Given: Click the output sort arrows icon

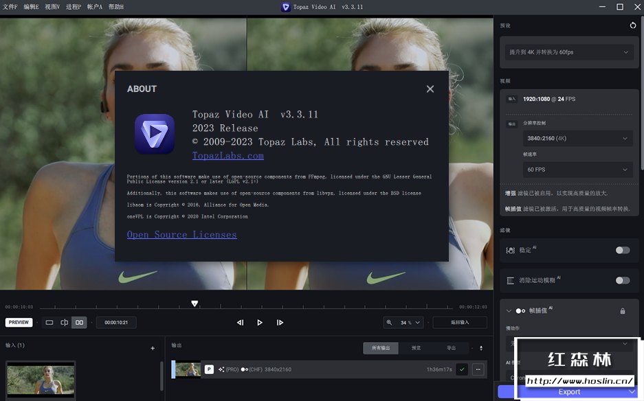Looking at the screenshot, I should [481, 348].
